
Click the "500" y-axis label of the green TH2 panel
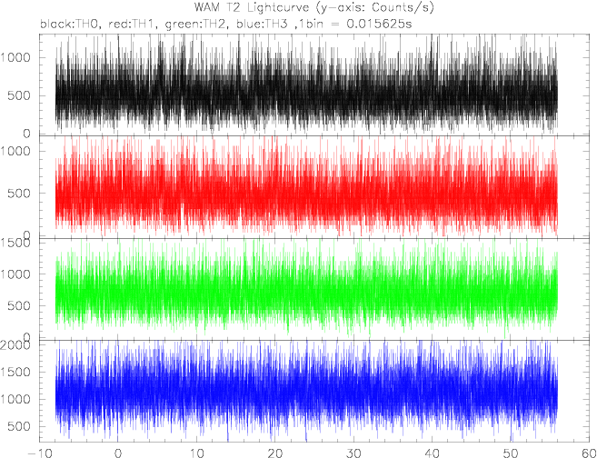pos(20,305)
